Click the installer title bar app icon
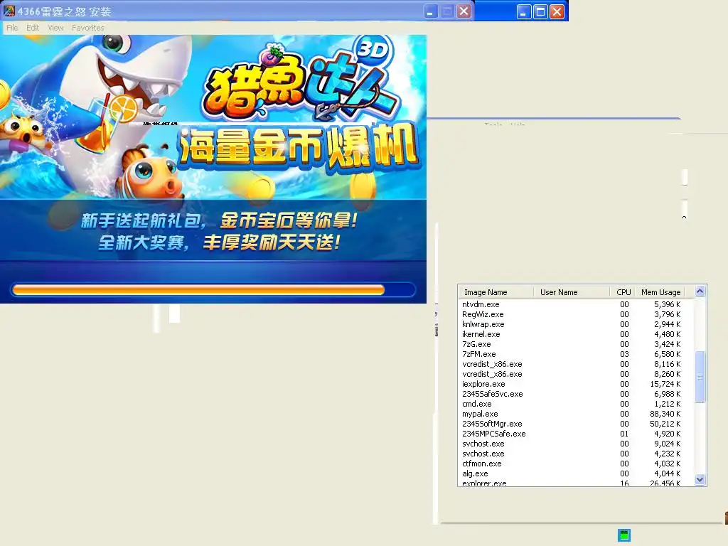 [x=9, y=11]
